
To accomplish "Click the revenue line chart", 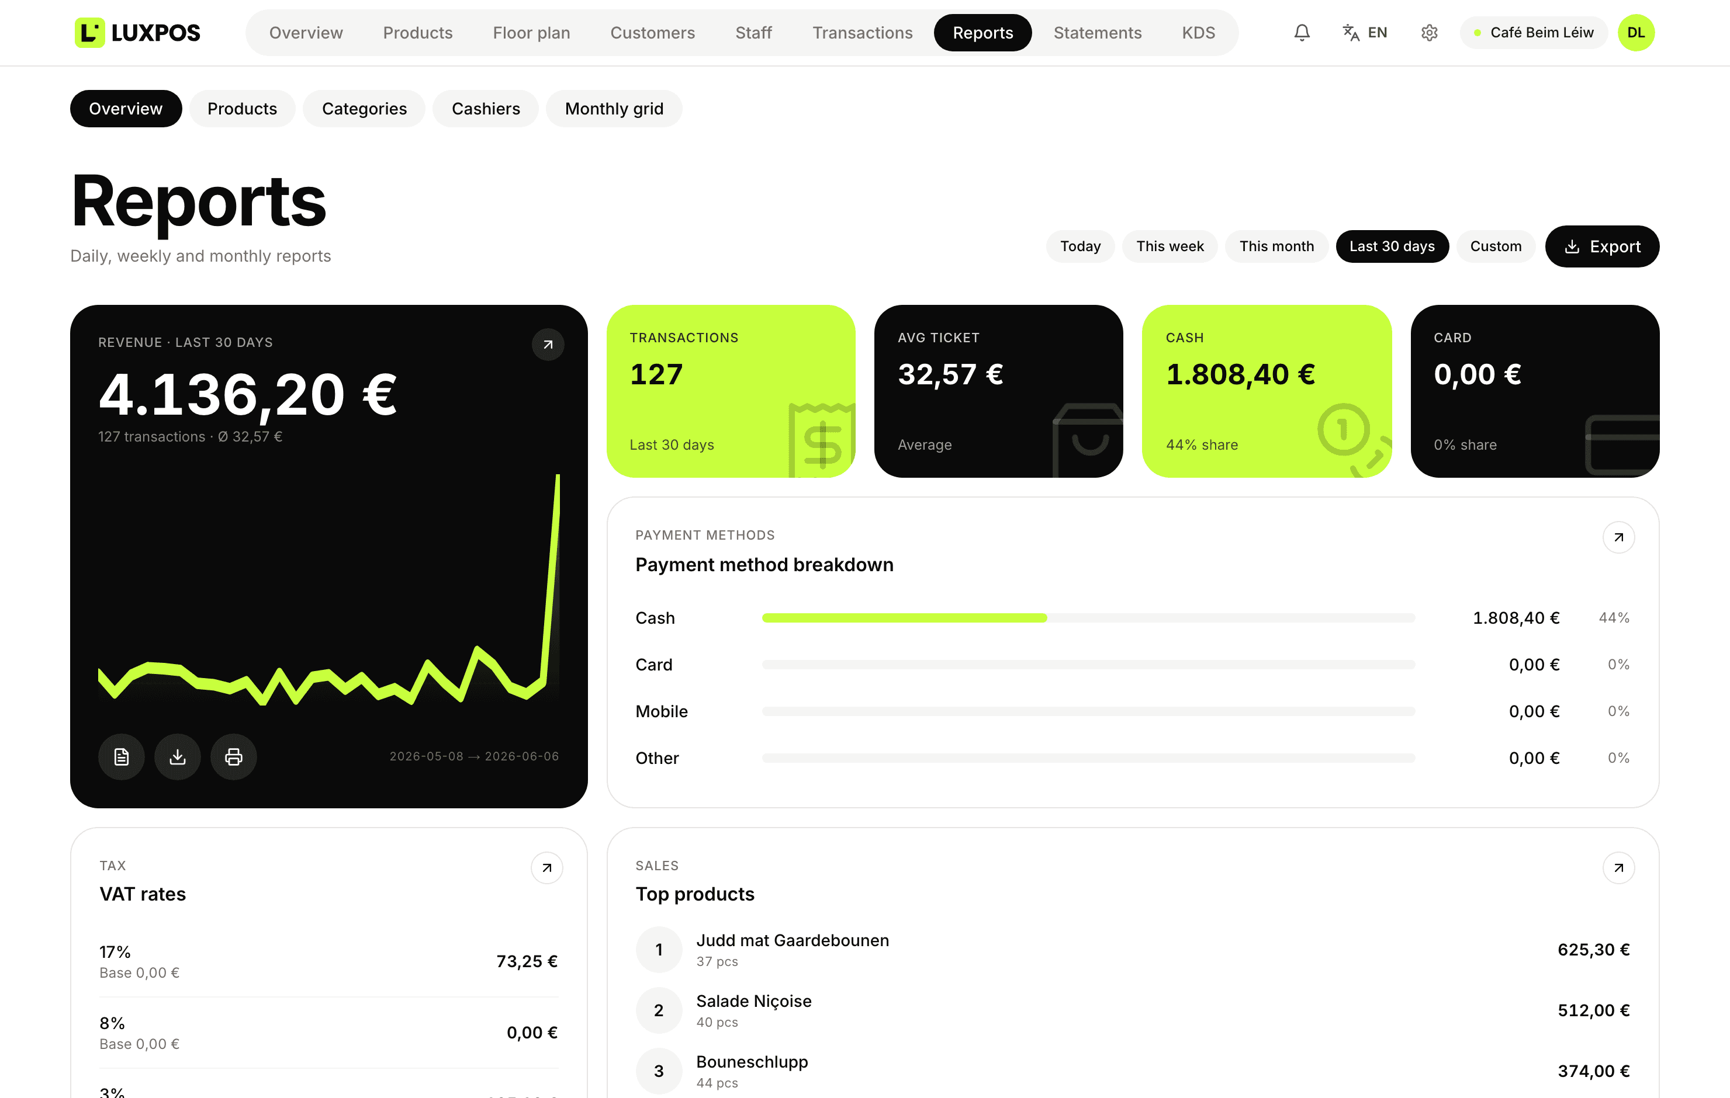I will pyautogui.click(x=328, y=589).
